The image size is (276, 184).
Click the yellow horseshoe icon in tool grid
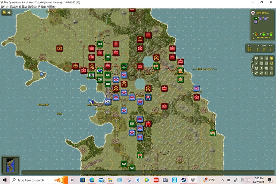pos(272,63)
